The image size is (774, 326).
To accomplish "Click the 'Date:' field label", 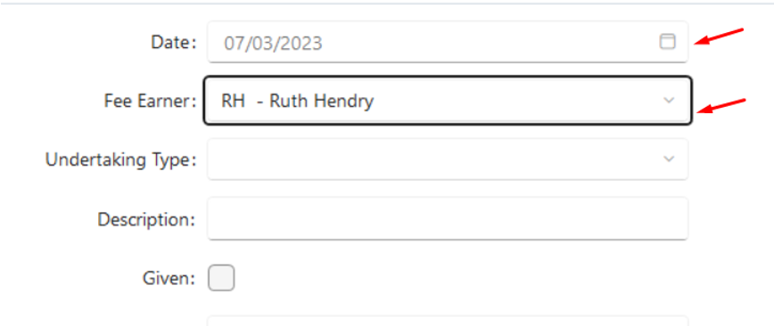I will [174, 43].
